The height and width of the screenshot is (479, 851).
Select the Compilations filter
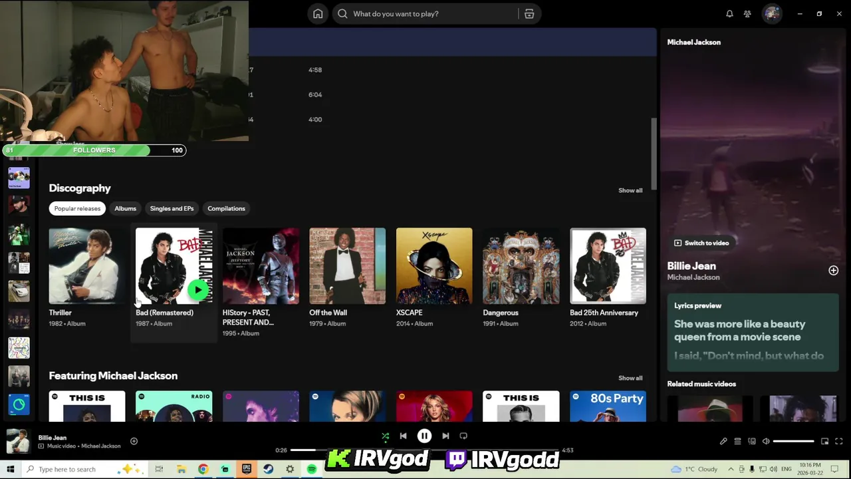coord(226,209)
